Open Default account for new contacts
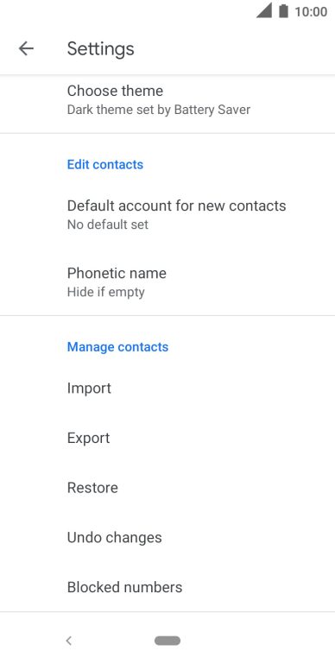 point(167,214)
